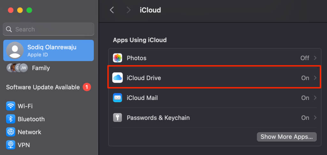
Task: Click the iCloud Mail envelope icon
Action: tap(118, 98)
